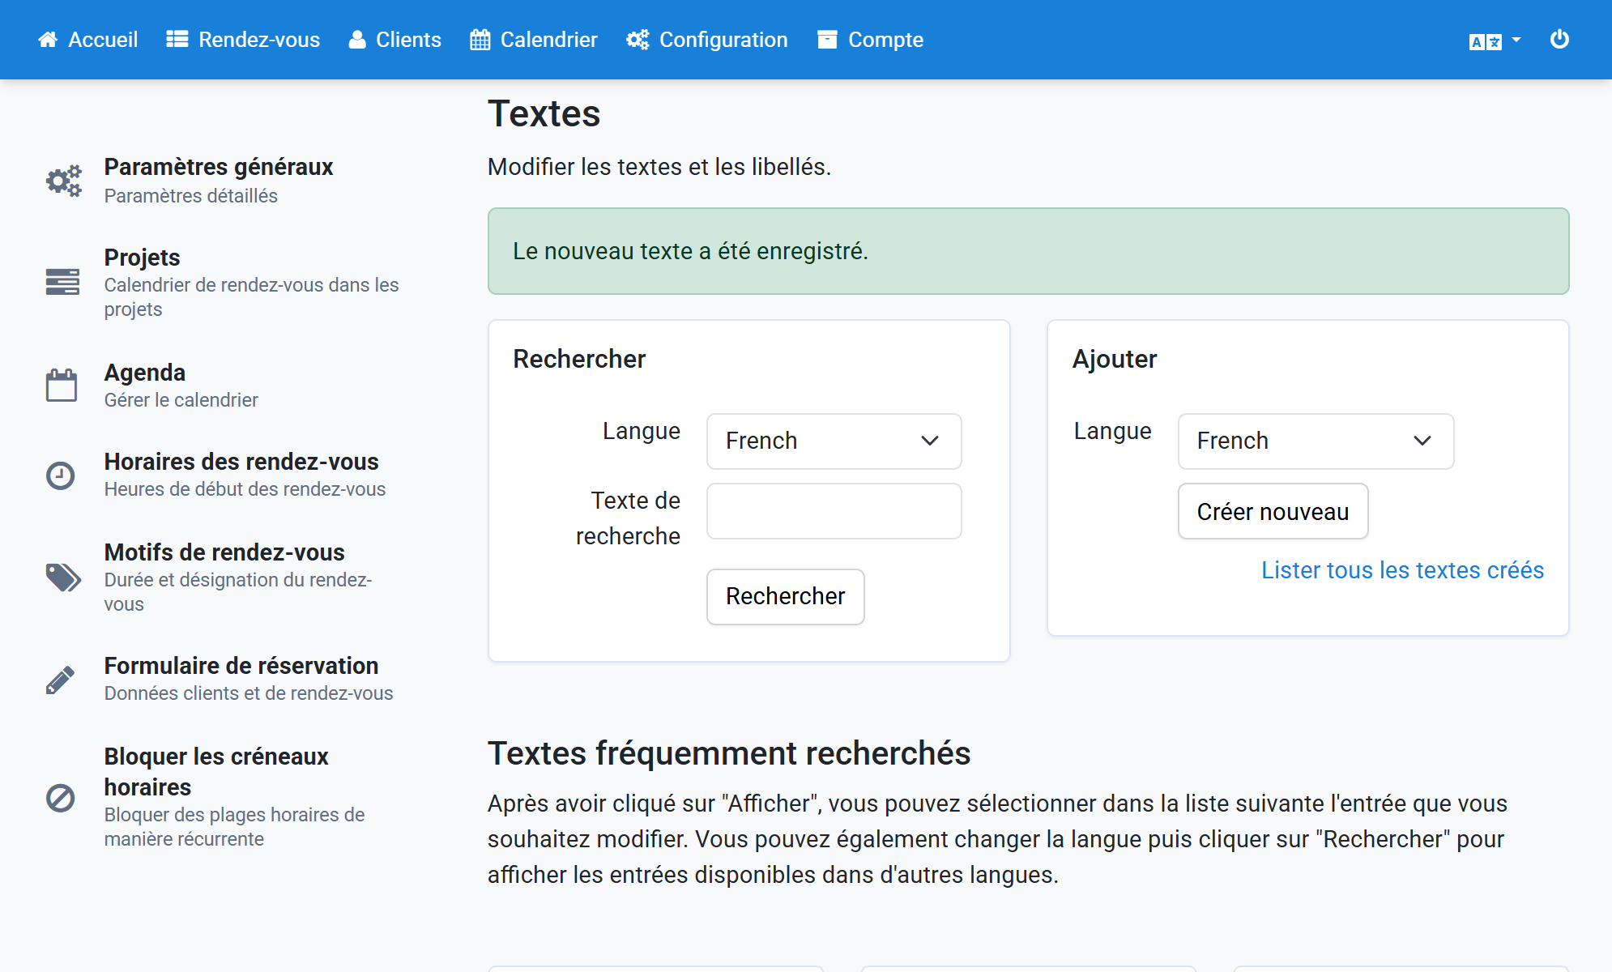Click the Rechercher button
Viewport: 1612px width, 972px height.
[786, 597]
